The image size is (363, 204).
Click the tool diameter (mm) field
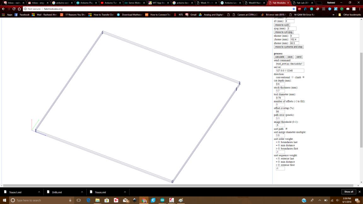click(280, 98)
